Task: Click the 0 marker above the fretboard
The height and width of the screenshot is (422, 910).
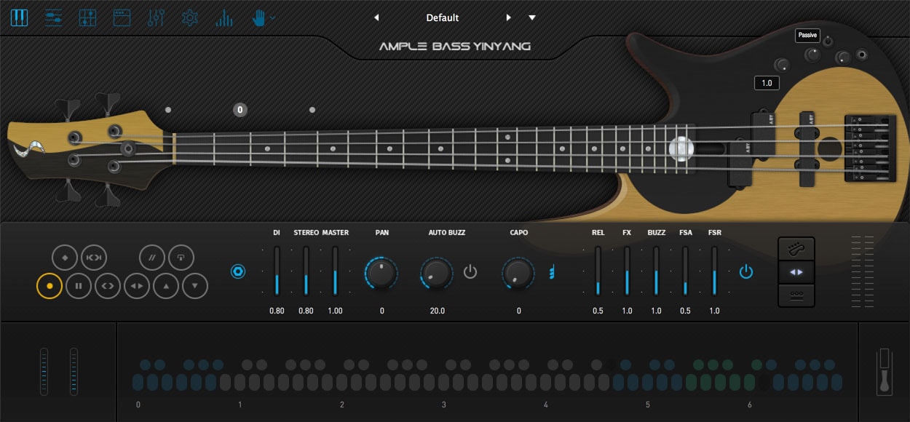Action: [x=240, y=110]
